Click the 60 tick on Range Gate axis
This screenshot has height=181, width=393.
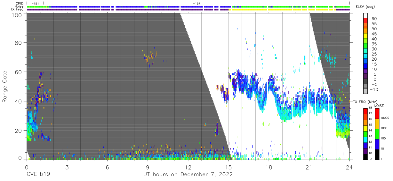point(19,72)
